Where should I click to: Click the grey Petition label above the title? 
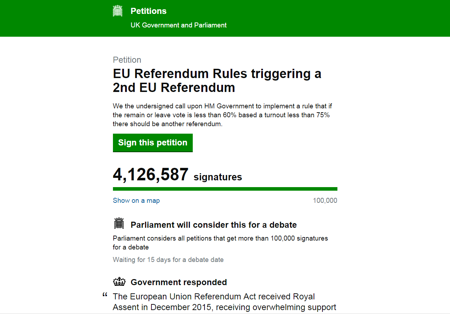tap(127, 60)
